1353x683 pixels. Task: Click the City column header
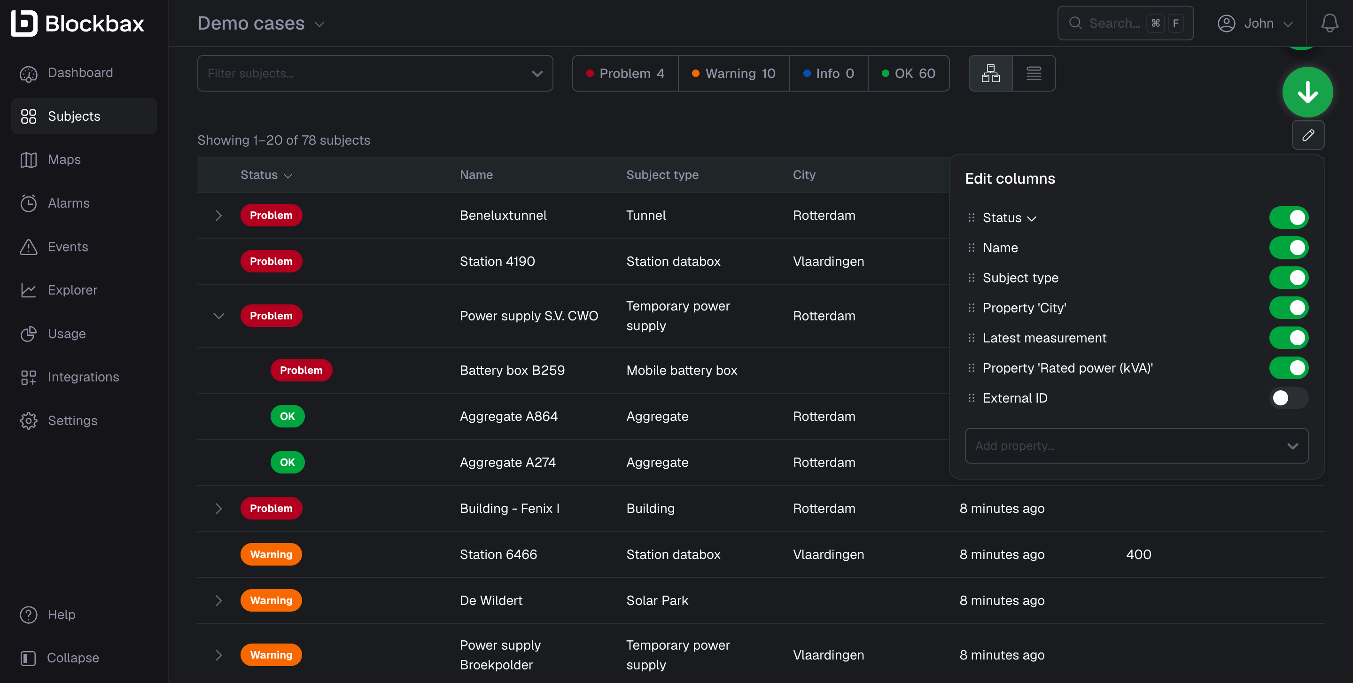point(804,175)
